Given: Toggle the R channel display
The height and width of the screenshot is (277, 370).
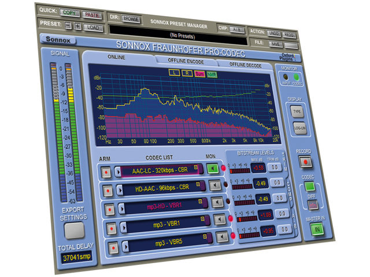Looking at the screenshot, I should (187, 73).
